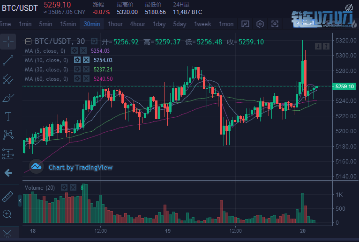Open settings for MA 5 indicator
This screenshot has height=242, width=359.
[x=75, y=50]
